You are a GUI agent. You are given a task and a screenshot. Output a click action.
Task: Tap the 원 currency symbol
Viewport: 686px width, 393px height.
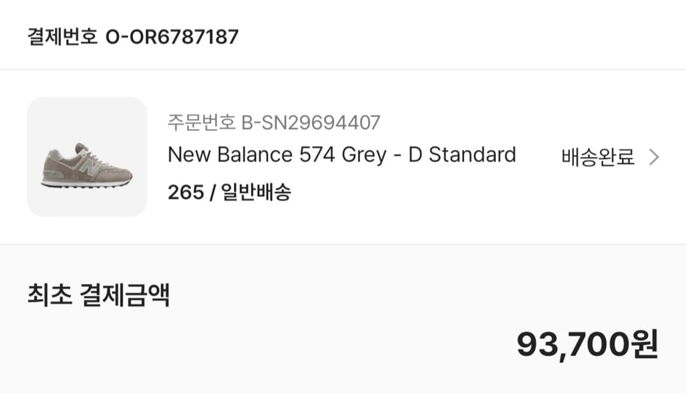(644, 345)
